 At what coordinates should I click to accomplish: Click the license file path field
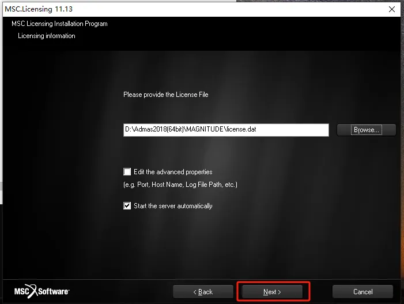point(226,130)
